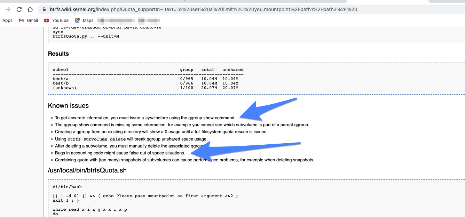This screenshot has width=465, height=217.
Task: Click the 'group' column header
Action: click(187, 70)
